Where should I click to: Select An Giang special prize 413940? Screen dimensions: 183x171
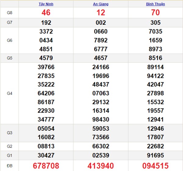pyautogui.click(x=101, y=166)
